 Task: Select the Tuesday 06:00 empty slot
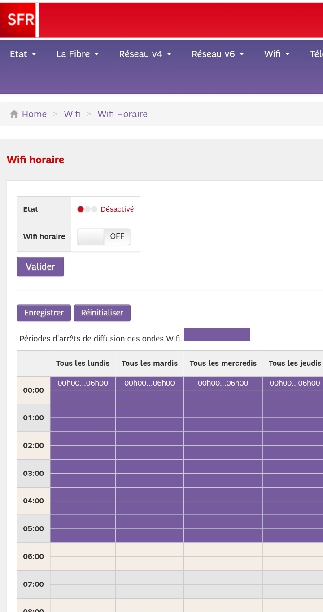click(x=149, y=550)
